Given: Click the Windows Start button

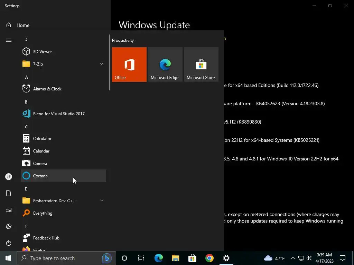Looking at the screenshot, I should [8, 258].
